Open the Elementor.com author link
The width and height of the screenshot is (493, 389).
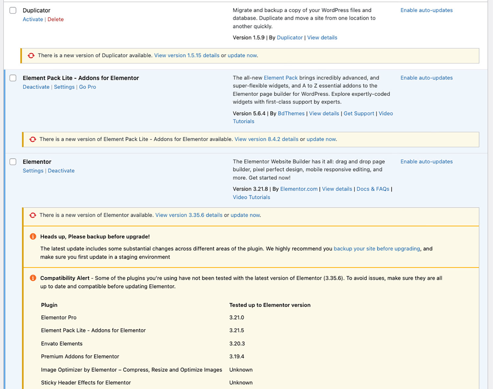coord(299,189)
